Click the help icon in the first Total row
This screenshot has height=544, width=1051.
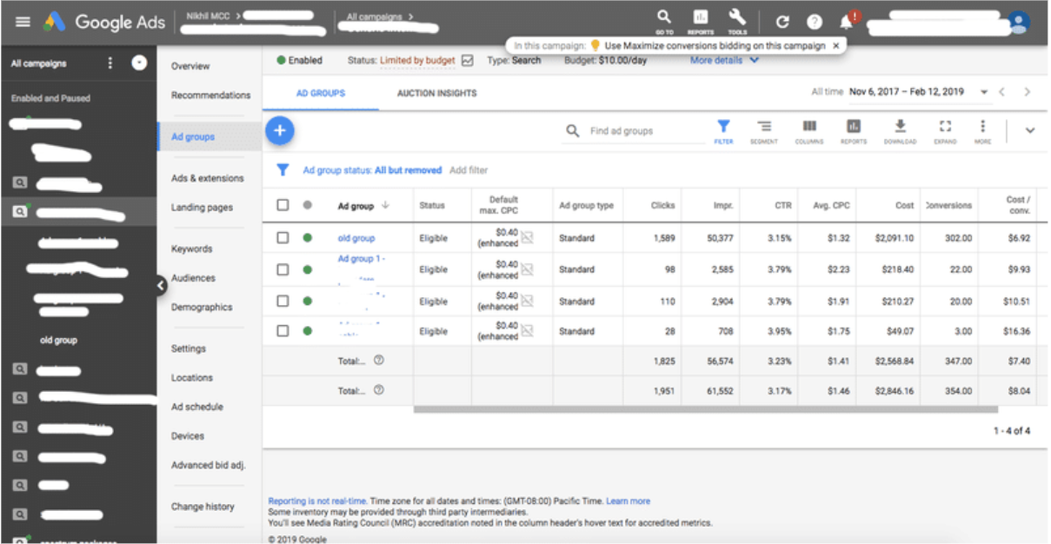379,361
